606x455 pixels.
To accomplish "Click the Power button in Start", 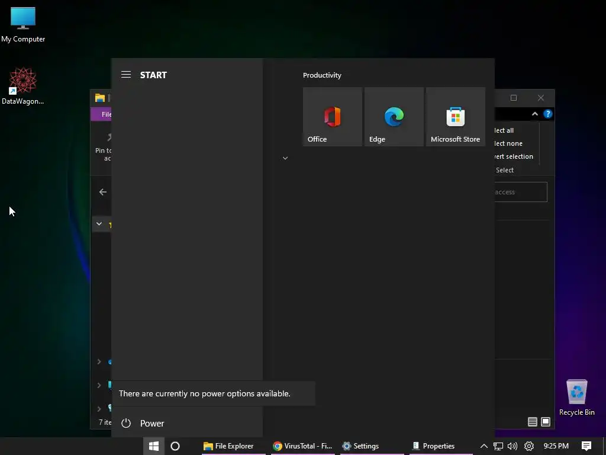I will pos(187,423).
